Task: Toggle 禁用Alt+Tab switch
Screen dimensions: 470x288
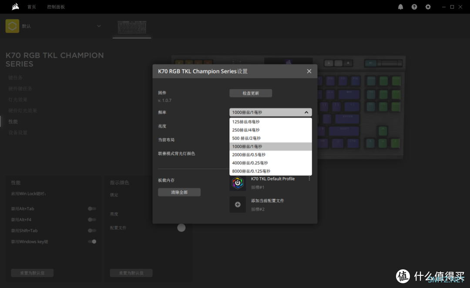Action: click(92, 209)
